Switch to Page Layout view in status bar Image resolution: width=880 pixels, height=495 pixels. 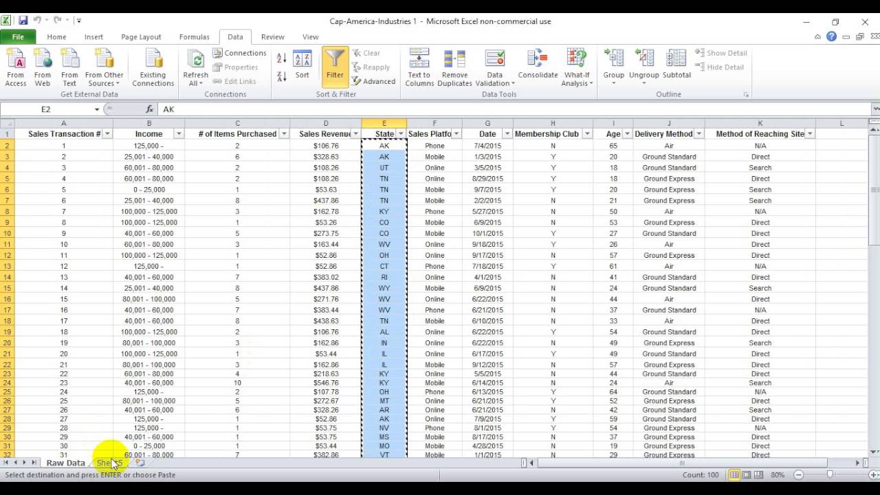[746, 475]
